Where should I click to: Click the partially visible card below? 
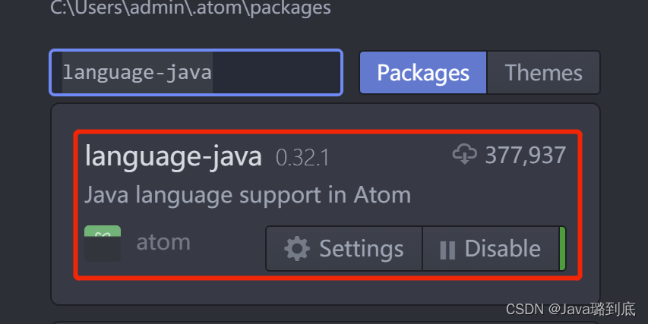pos(325,322)
